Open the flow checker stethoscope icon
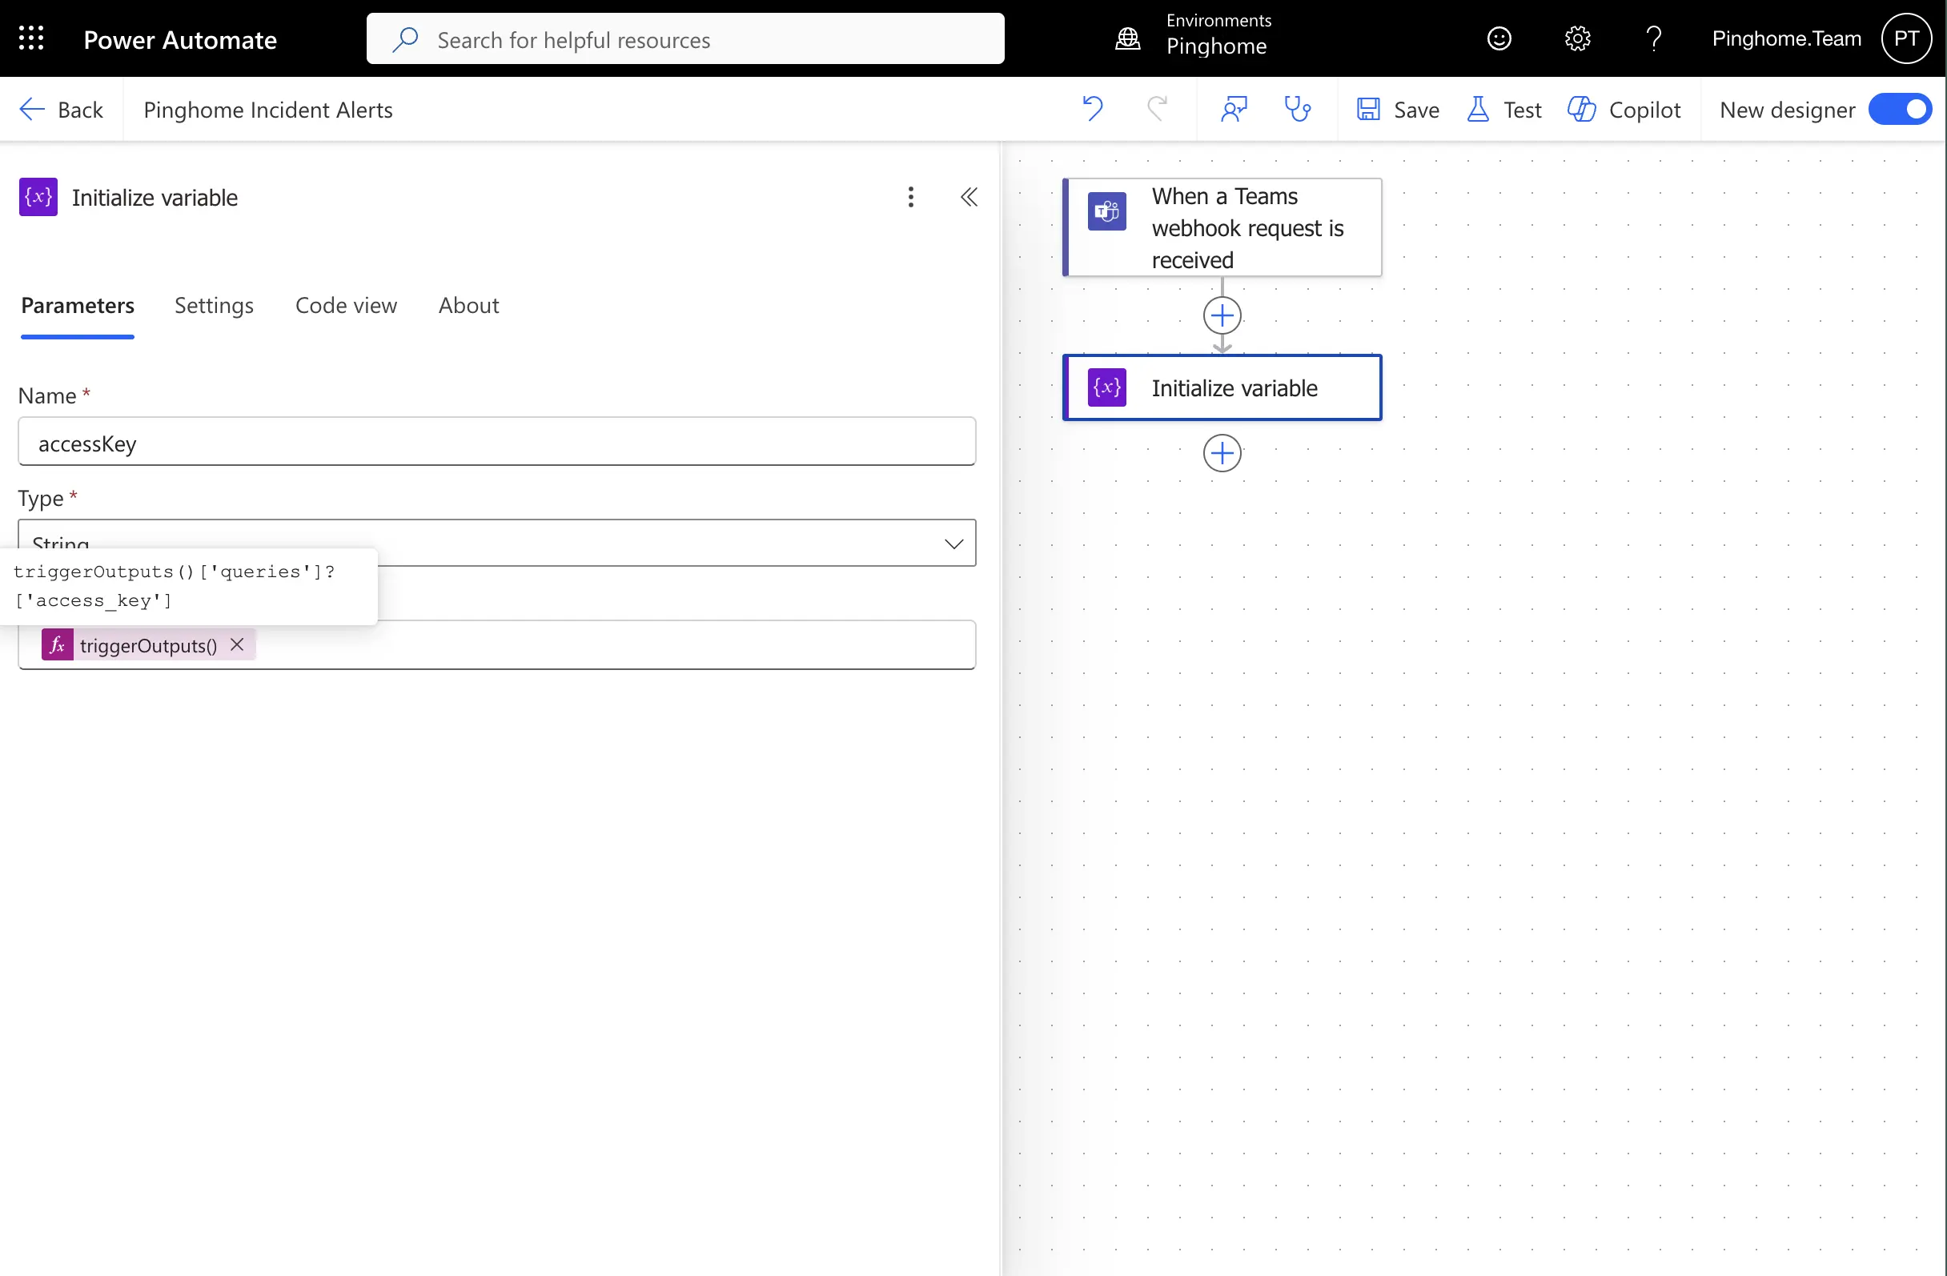The image size is (1947, 1276). coord(1298,109)
